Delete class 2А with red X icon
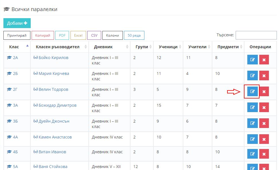 coord(264,60)
